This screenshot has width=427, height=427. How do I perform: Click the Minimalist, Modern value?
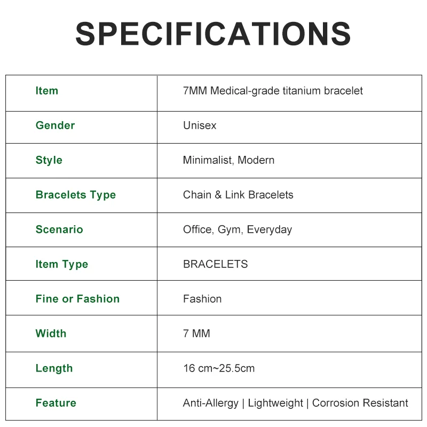pyautogui.click(x=228, y=160)
